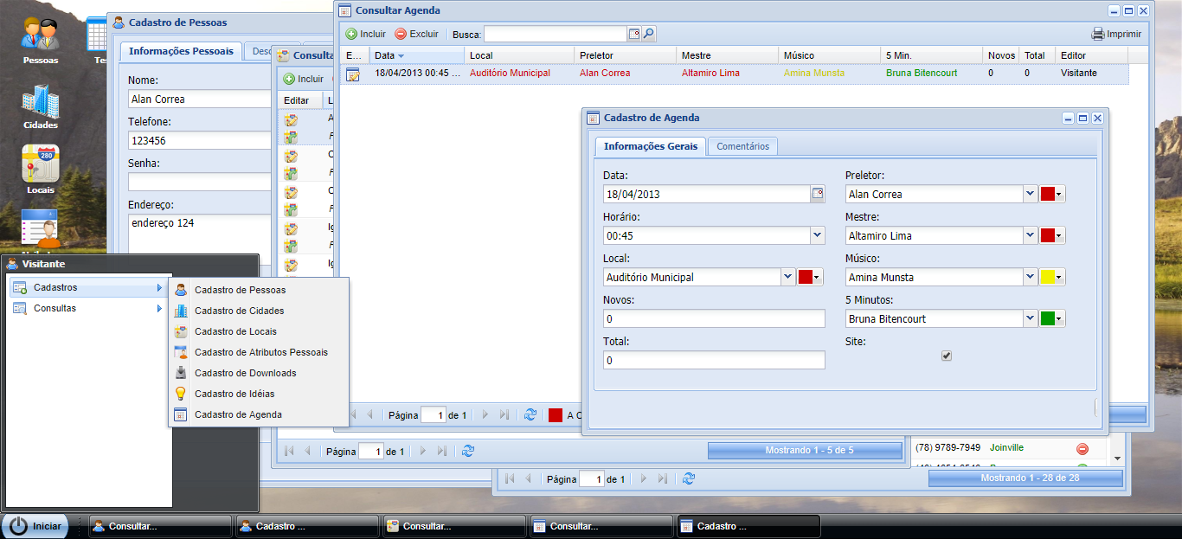Open the Músico dropdown list
Screen dimensions: 1182x539
tap(1031, 276)
